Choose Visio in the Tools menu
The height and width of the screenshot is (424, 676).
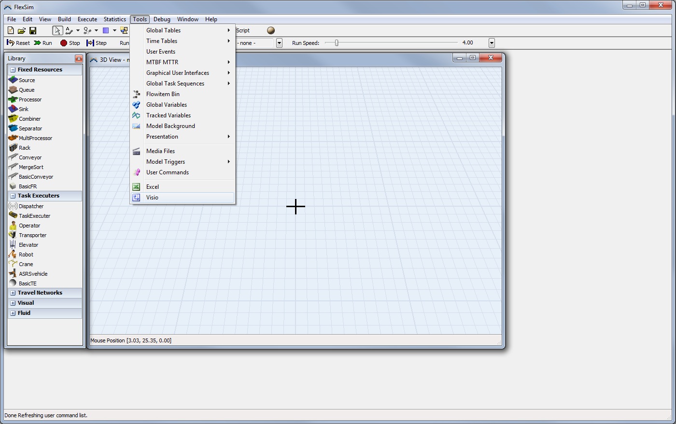153,198
